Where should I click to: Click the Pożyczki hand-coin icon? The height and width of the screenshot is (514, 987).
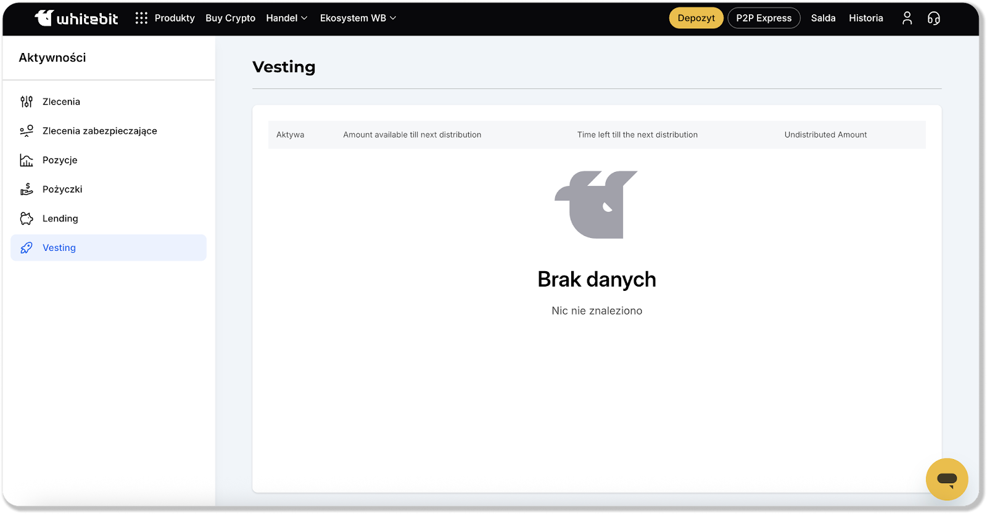[x=27, y=189]
